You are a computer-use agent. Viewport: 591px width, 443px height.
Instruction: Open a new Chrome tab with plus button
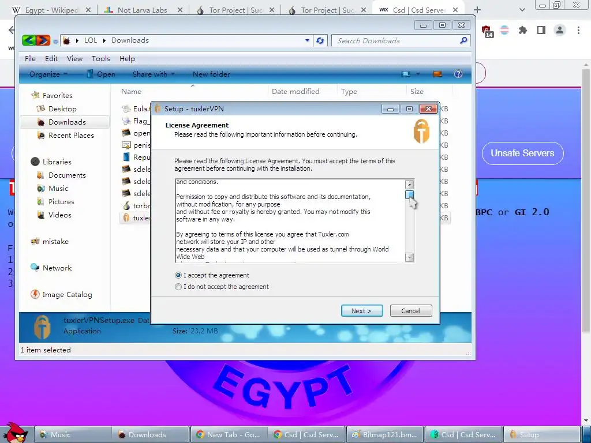477,10
